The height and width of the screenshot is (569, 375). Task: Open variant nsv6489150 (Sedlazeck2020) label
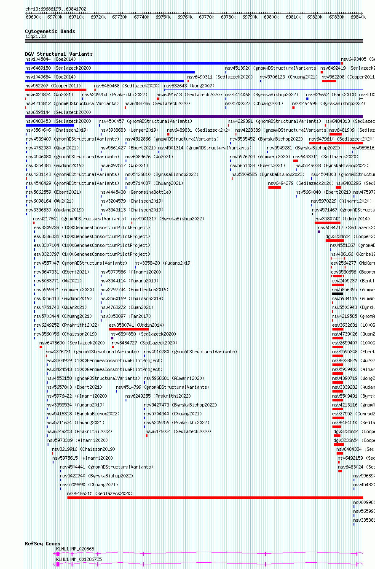pyautogui.click(x=58, y=68)
